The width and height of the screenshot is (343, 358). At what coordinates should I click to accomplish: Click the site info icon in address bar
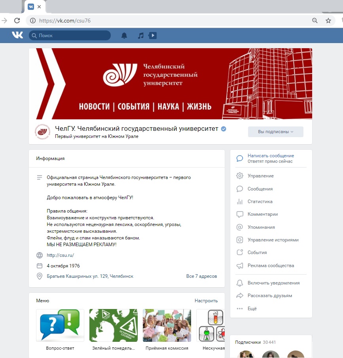tap(33, 21)
